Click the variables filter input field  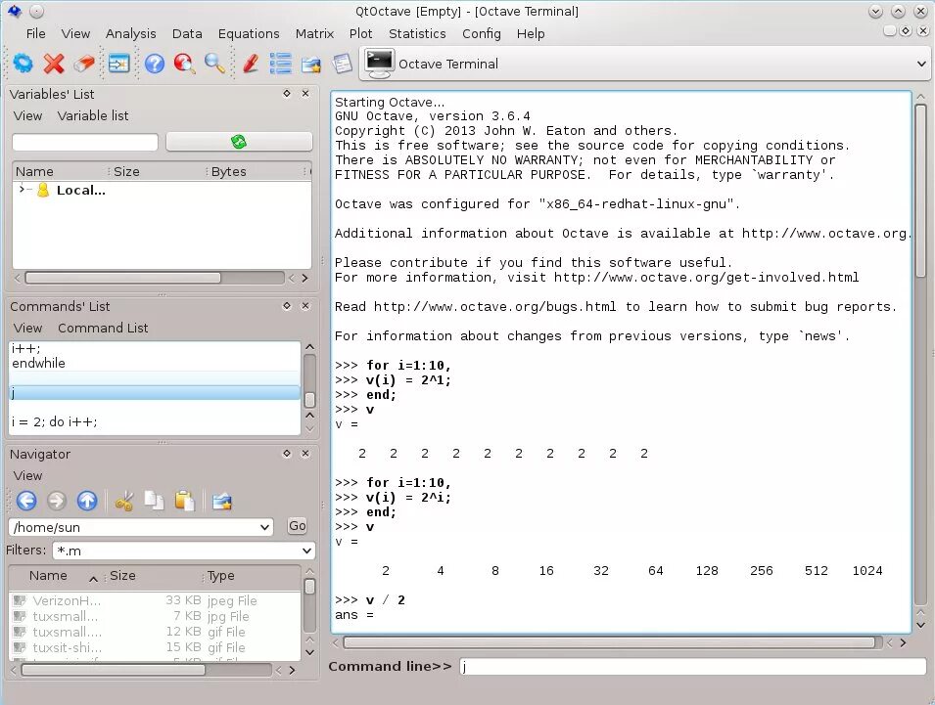coord(84,142)
